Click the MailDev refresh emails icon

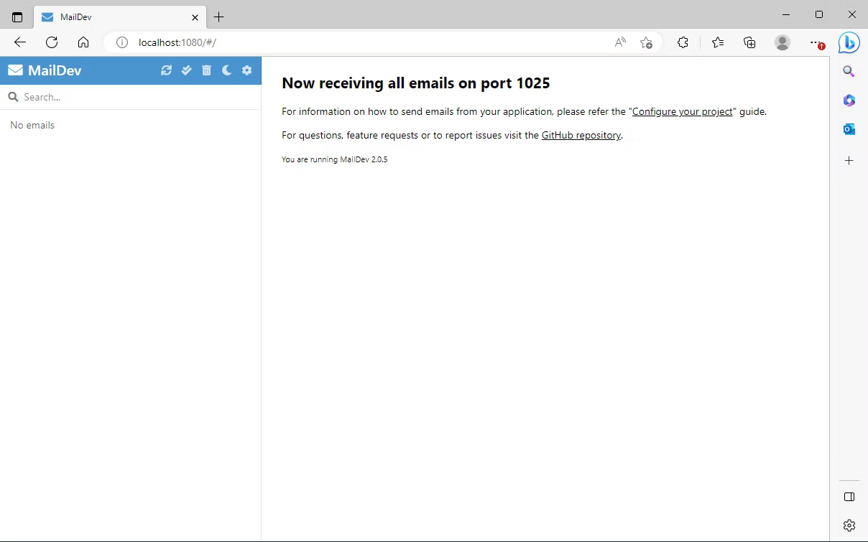click(x=166, y=70)
